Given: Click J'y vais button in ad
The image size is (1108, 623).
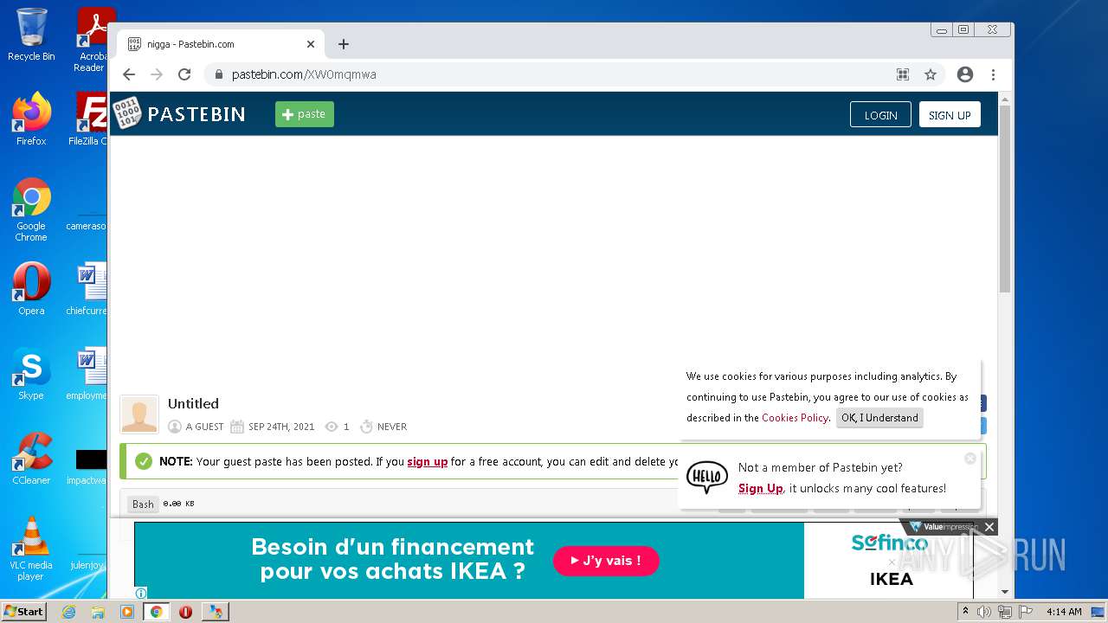Looking at the screenshot, I should click(606, 561).
